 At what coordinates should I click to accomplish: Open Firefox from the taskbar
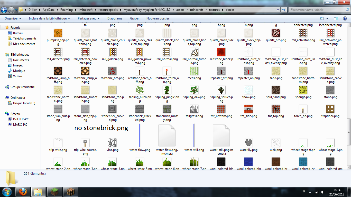coord(23,192)
